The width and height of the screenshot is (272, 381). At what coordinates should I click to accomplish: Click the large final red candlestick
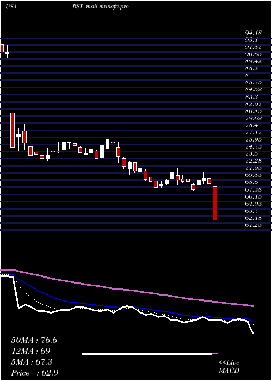click(215, 204)
